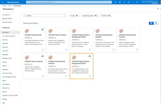The width and height of the screenshot is (161, 105).
Task: Favorite the highlighted Digital Evidence Management card
Action: coord(90,76)
